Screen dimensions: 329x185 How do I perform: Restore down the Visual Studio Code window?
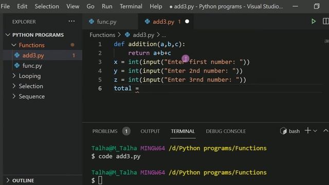pyautogui.click(x=317, y=6)
